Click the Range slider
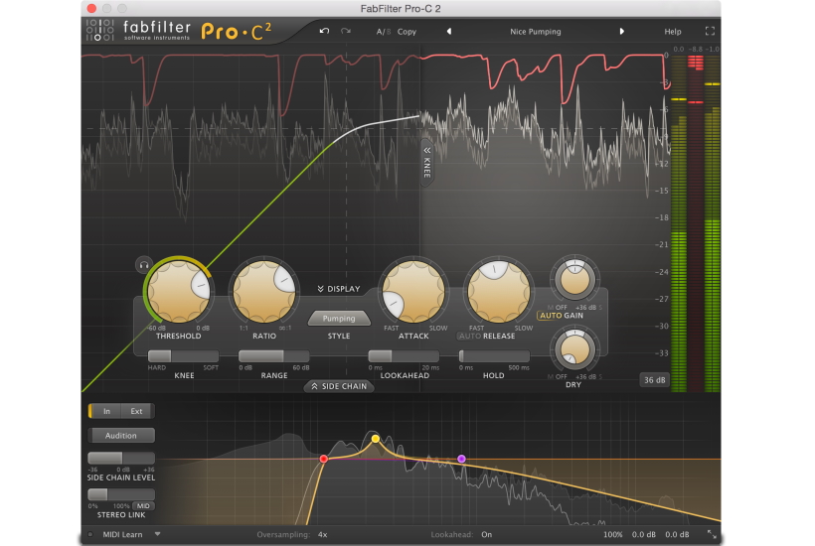This screenshot has width=815, height=546. (x=274, y=356)
